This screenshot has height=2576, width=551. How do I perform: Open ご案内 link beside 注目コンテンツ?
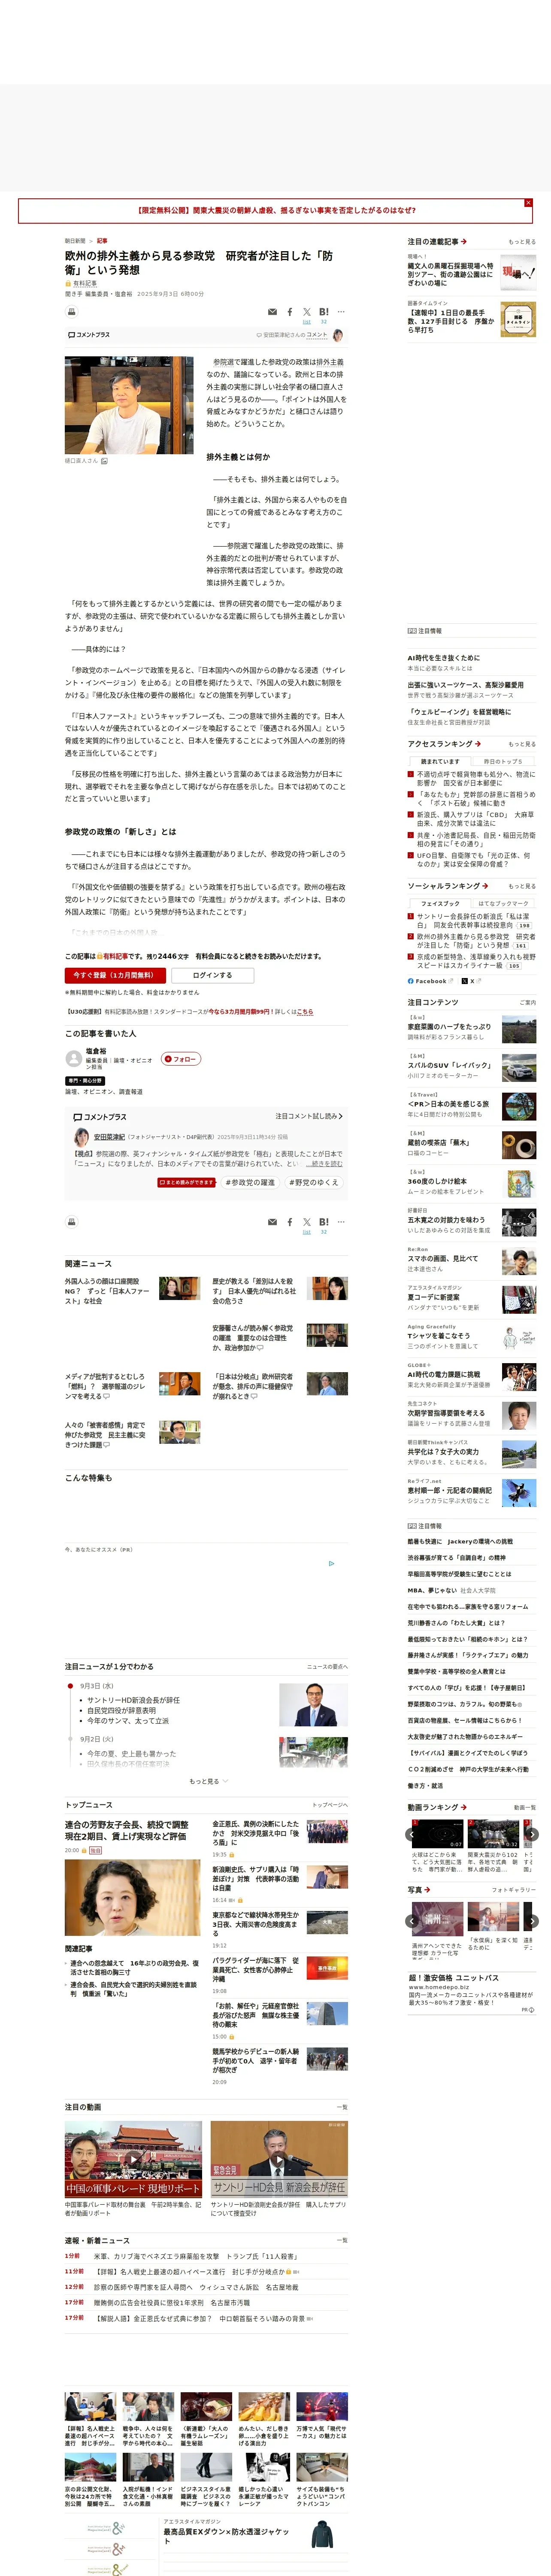tap(528, 1002)
